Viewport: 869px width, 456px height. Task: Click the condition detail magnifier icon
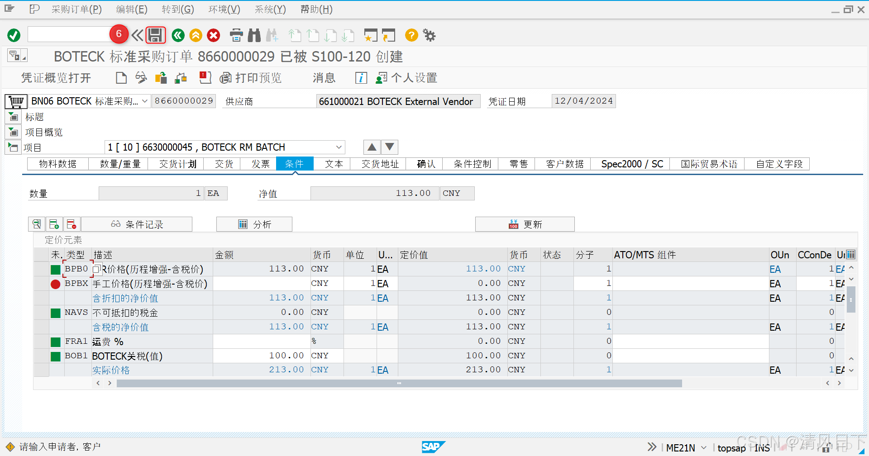point(37,224)
